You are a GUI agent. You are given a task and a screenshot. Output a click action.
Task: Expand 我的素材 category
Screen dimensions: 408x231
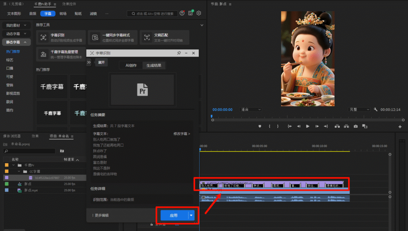(x=16, y=25)
